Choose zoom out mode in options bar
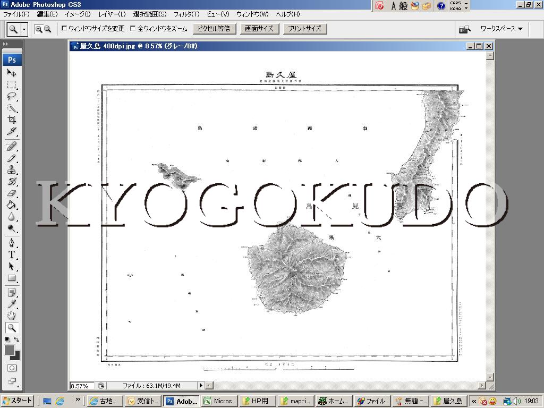The width and height of the screenshot is (544, 408). 47,29
